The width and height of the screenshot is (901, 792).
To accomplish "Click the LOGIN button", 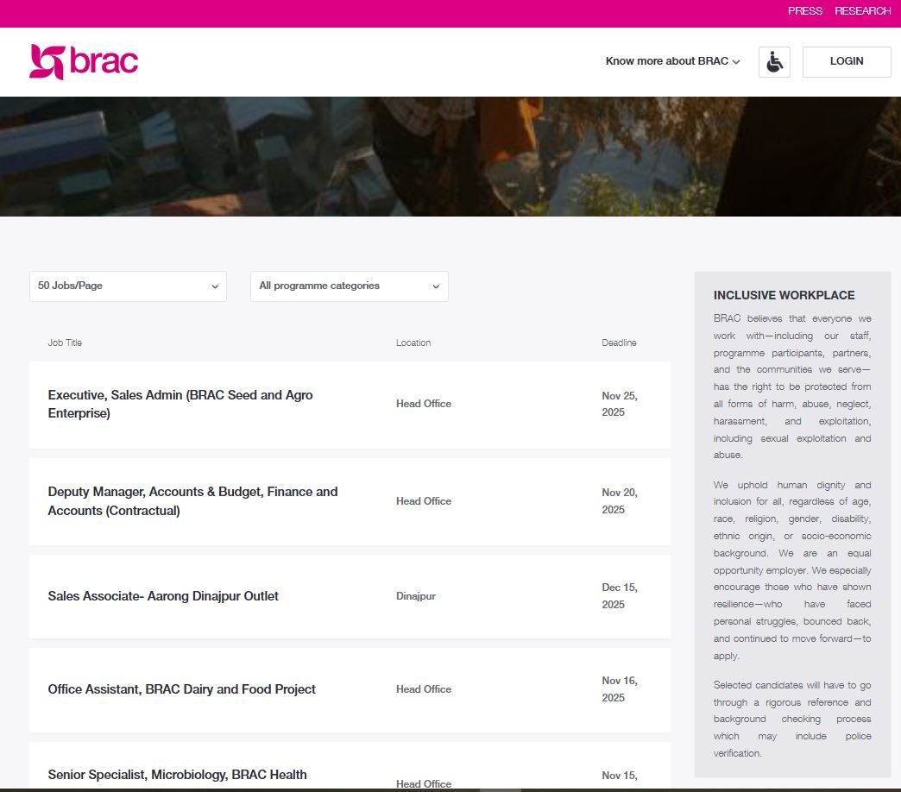I will [x=846, y=62].
